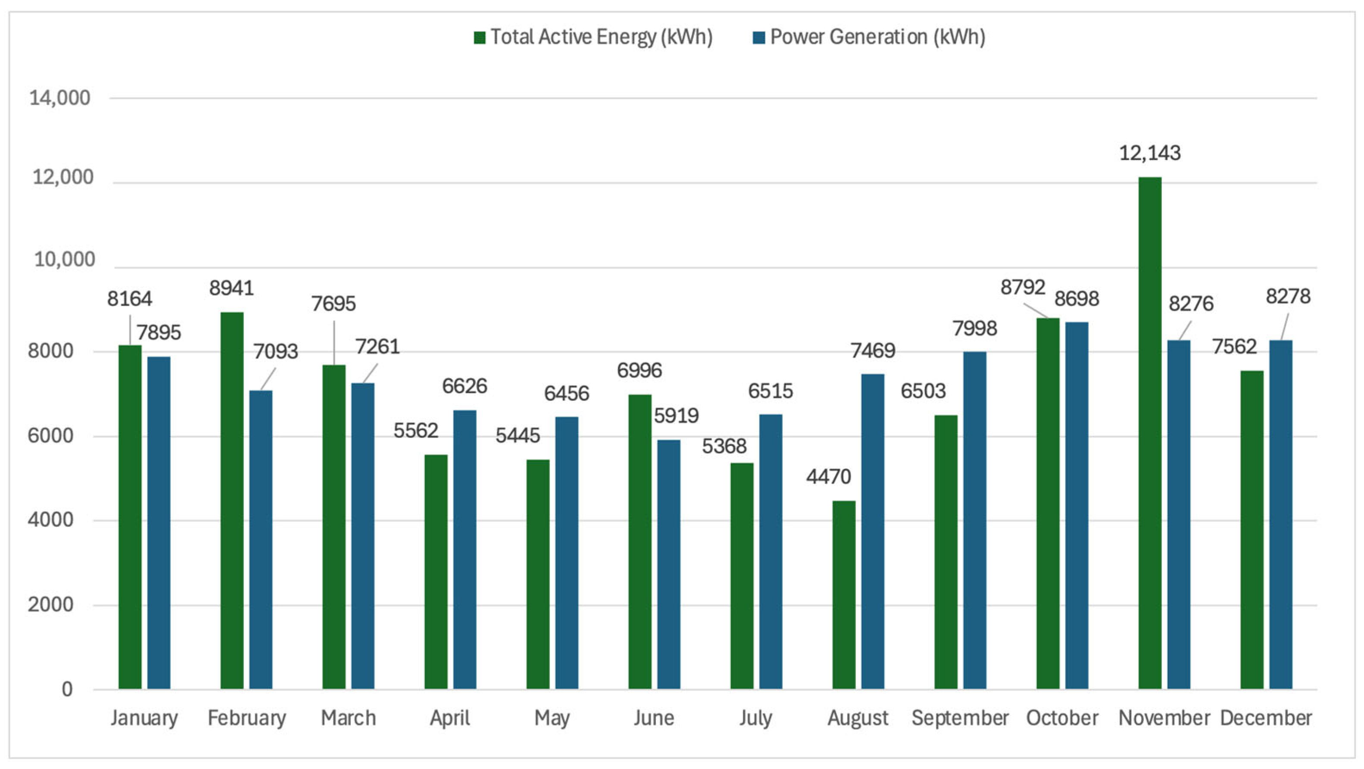Select the data label 5562
The image size is (1364, 769).
pyautogui.click(x=416, y=431)
